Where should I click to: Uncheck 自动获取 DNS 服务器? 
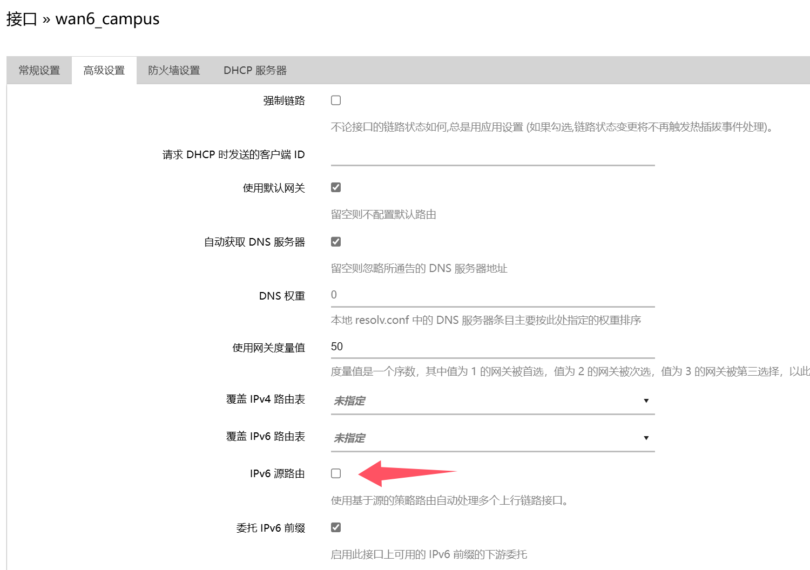coord(335,241)
